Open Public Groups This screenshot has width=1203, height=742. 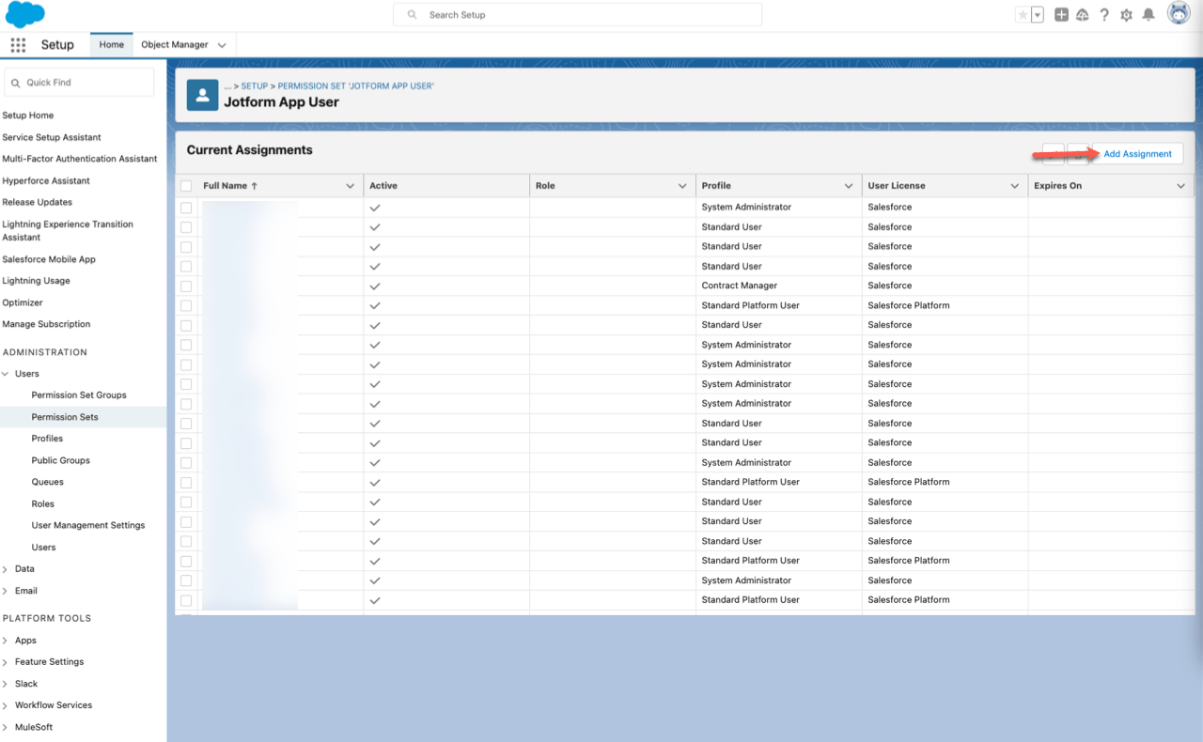pyautogui.click(x=61, y=460)
